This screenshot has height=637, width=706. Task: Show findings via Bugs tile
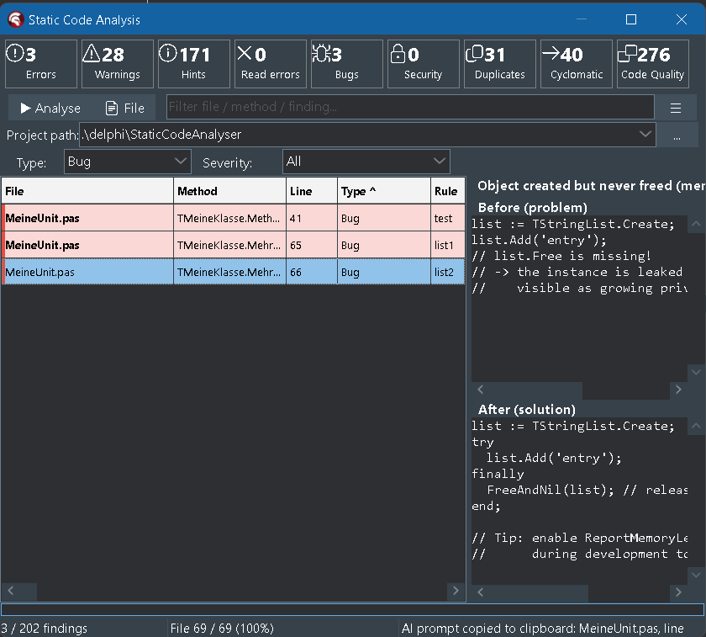coord(347,64)
